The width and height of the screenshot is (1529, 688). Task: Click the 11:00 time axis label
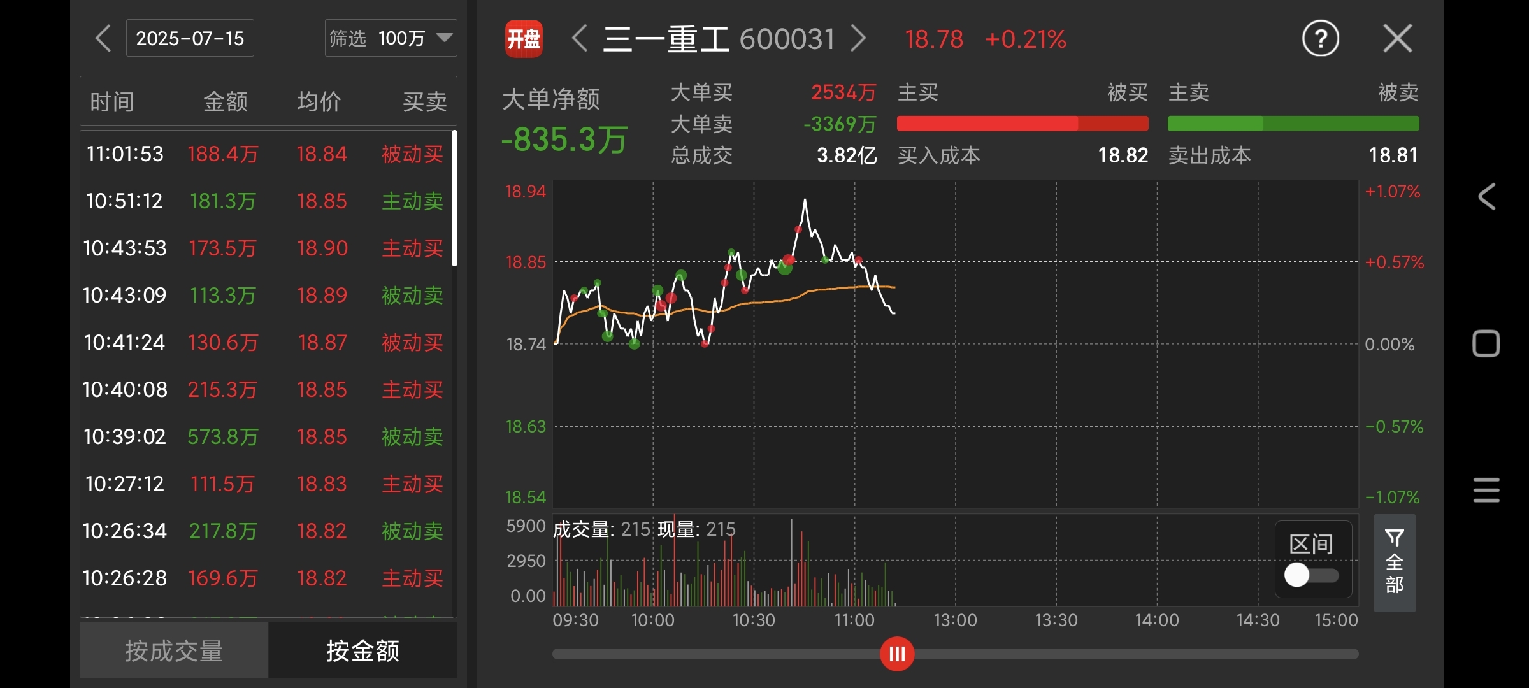pyautogui.click(x=854, y=620)
